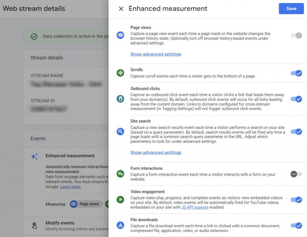Click the File downloads setting title
The width and height of the screenshot is (307, 237).
144,220
